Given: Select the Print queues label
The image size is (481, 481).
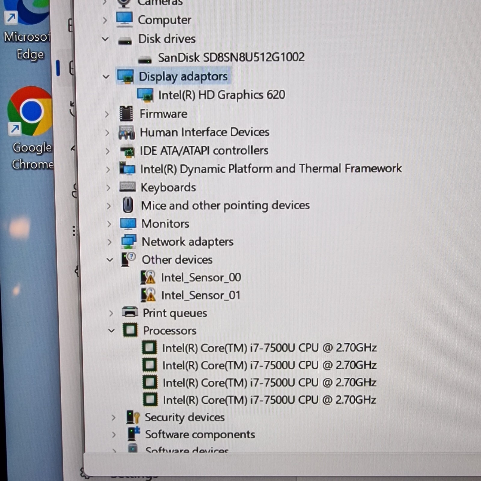Looking at the screenshot, I should (x=175, y=313).
